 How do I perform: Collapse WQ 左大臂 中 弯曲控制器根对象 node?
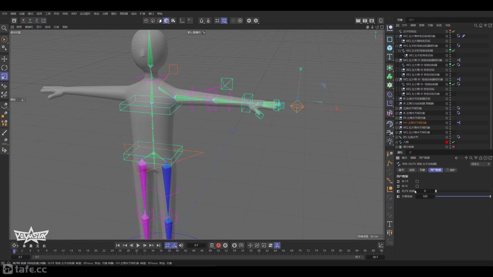(397, 60)
